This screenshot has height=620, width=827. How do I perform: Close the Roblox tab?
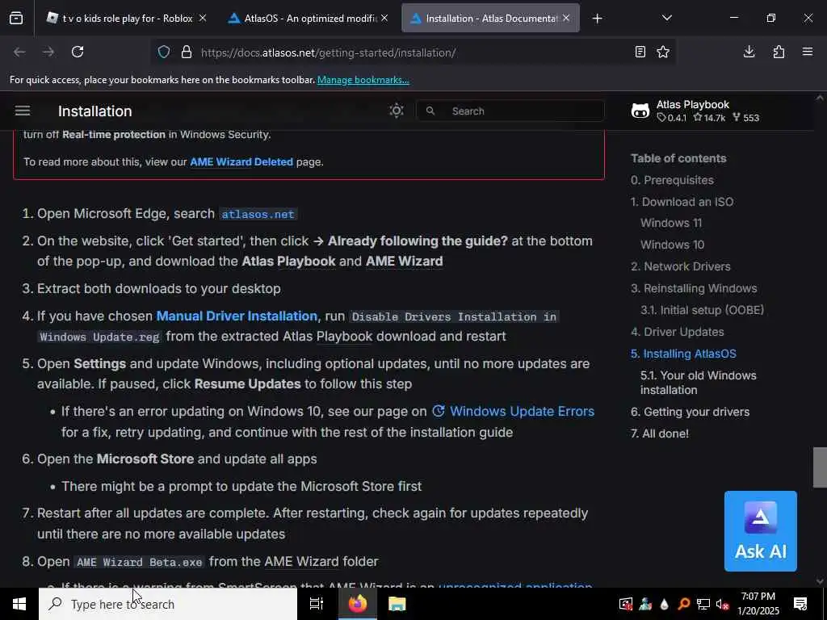point(203,19)
